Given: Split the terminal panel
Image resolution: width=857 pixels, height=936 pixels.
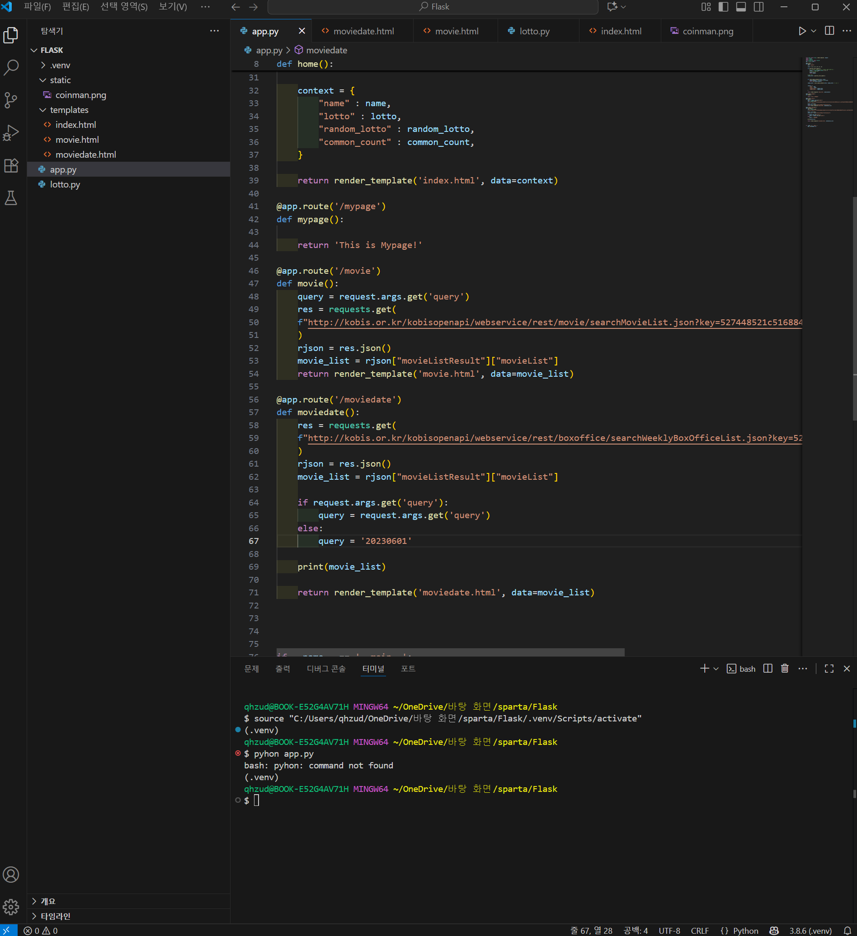Looking at the screenshot, I should (768, 669).
